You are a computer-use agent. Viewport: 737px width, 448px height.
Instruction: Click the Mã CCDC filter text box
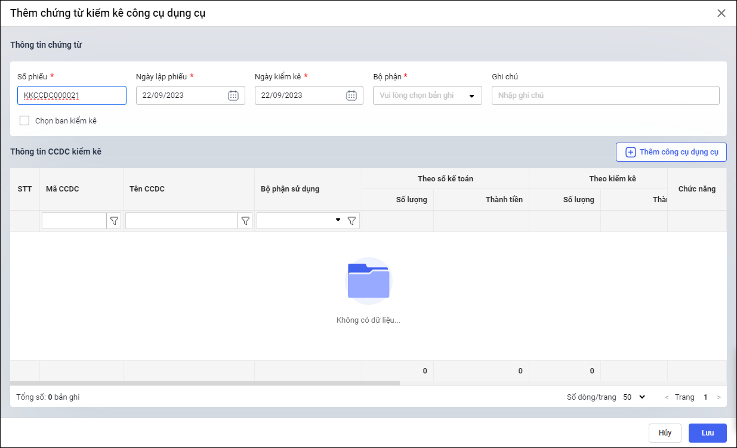pos(74,221)
